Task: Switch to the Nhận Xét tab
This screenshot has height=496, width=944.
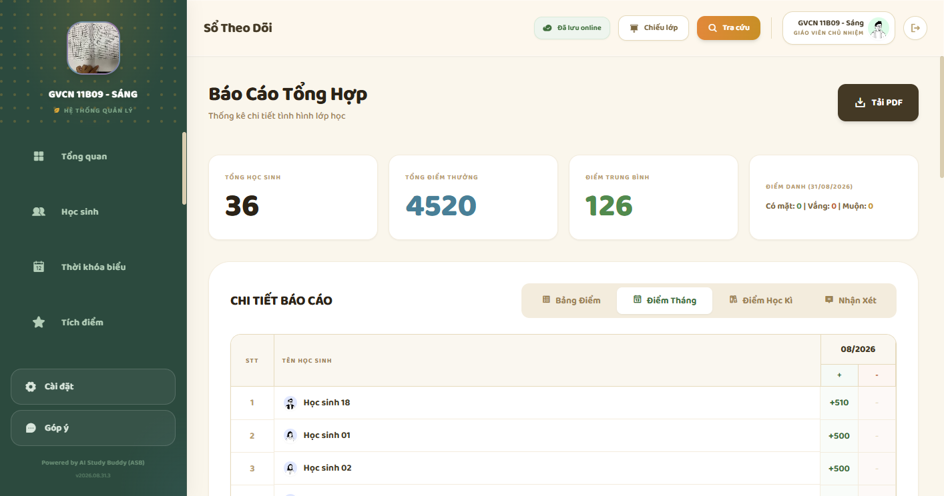Action: coord(851,301)
